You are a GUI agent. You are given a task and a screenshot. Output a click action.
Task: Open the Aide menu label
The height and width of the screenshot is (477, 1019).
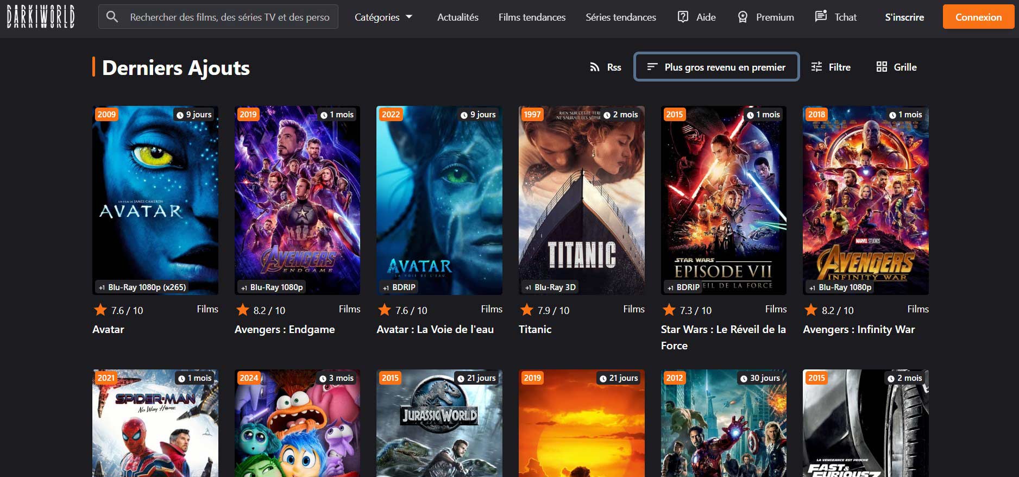(x=706, y=17)
